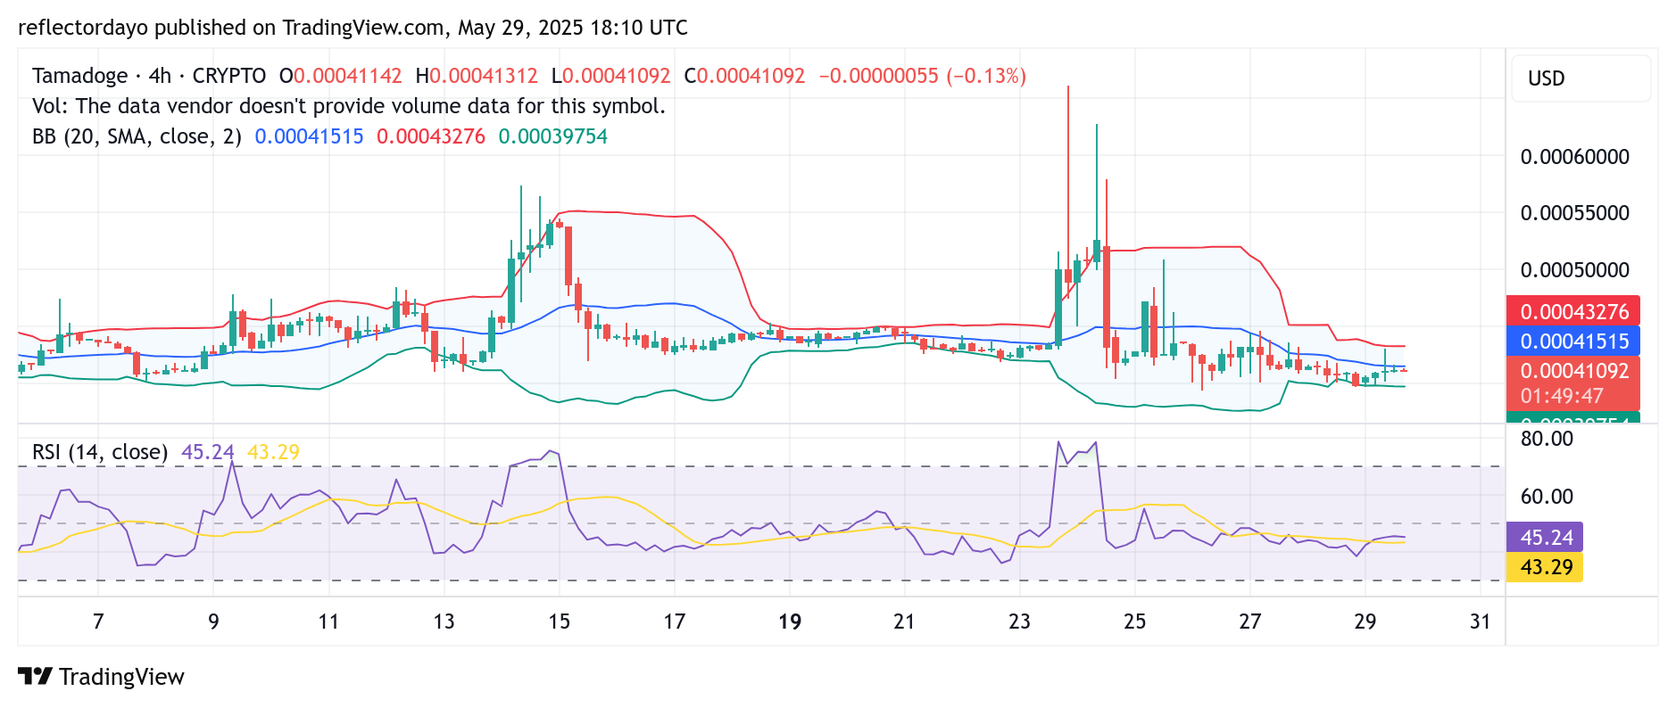The image size is (1676, 708).
Task: Click the lower band value 0.00039754 in the legend
Action: pyautogui.click(x=553, y=136)
